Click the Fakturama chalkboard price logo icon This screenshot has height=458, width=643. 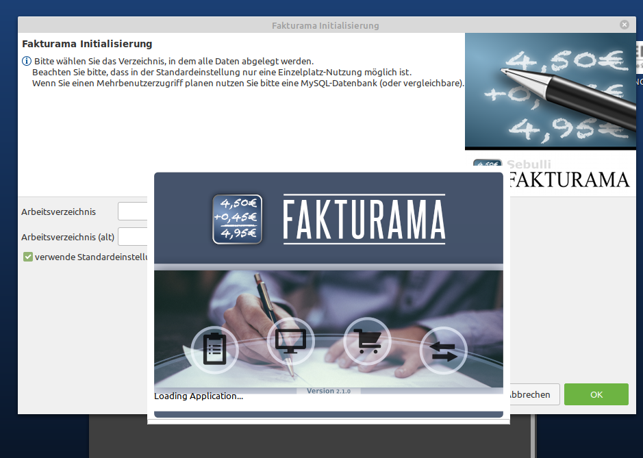[238, 219]
